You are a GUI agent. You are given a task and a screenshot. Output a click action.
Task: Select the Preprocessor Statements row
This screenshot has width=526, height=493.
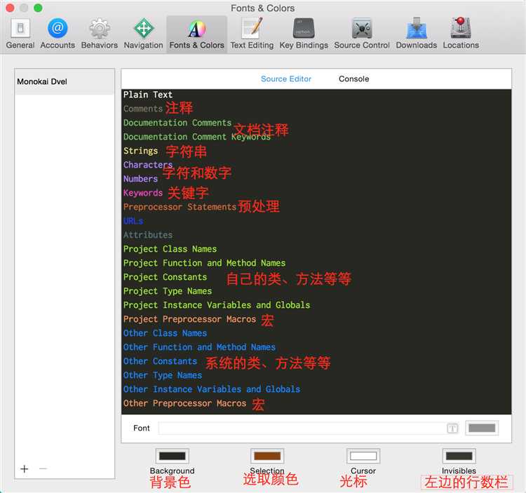coord(316,207)
